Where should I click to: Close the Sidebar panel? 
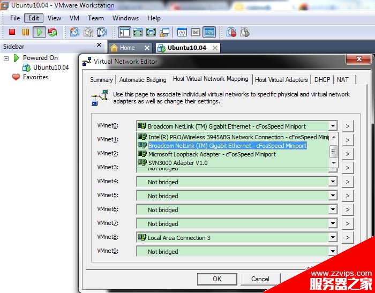point(99,45)
